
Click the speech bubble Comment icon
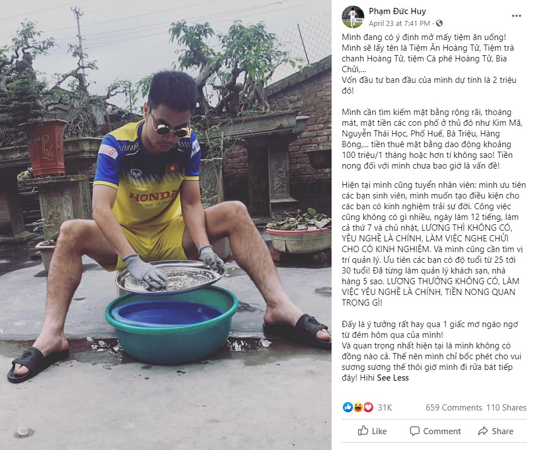click(414, 431)
